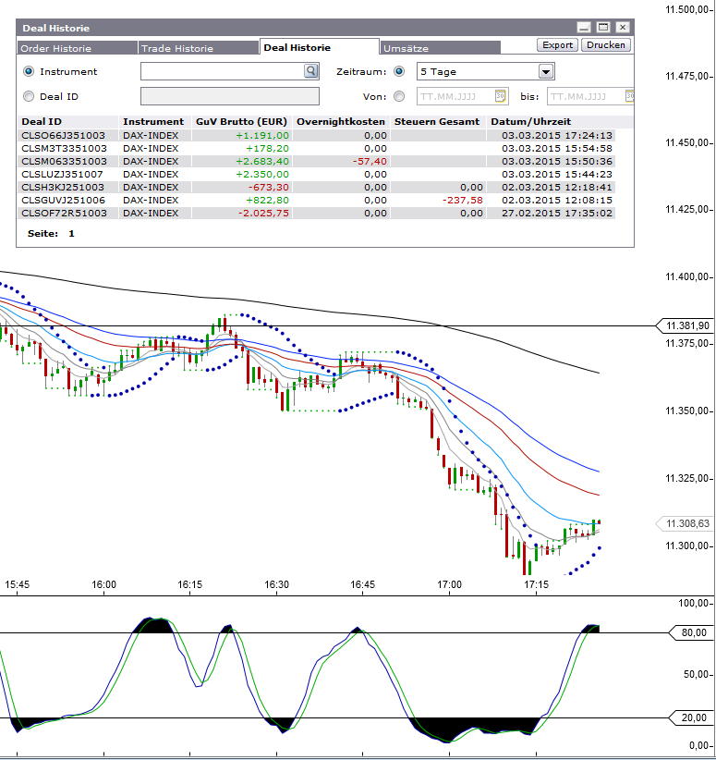Select deal row CLSO66J351003
716x760 pixels.
[64, 135]
